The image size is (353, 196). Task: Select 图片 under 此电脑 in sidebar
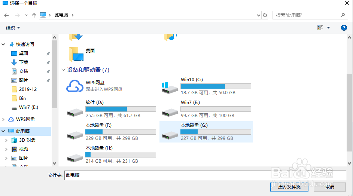[24, 158]
